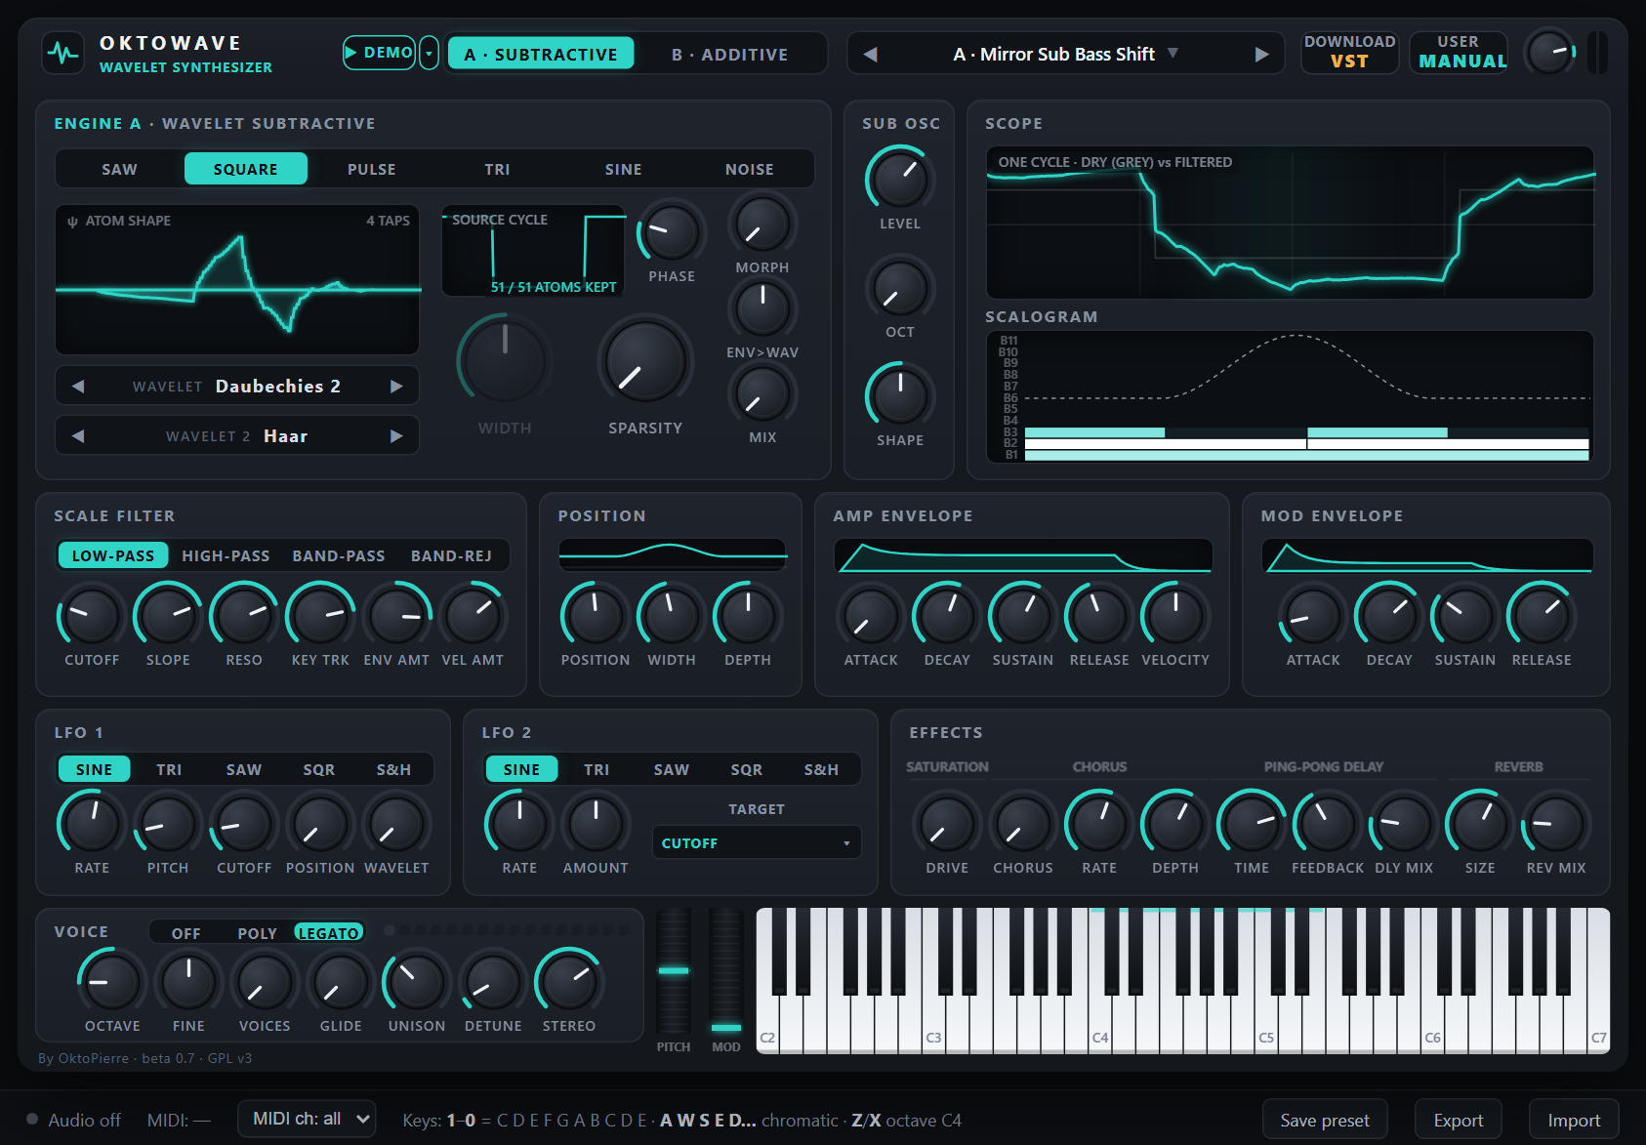Viewport: 1646px width, 1145px height.
Task: Switch to the A · Subtractive engine tab
Action: tap(541, 55)
